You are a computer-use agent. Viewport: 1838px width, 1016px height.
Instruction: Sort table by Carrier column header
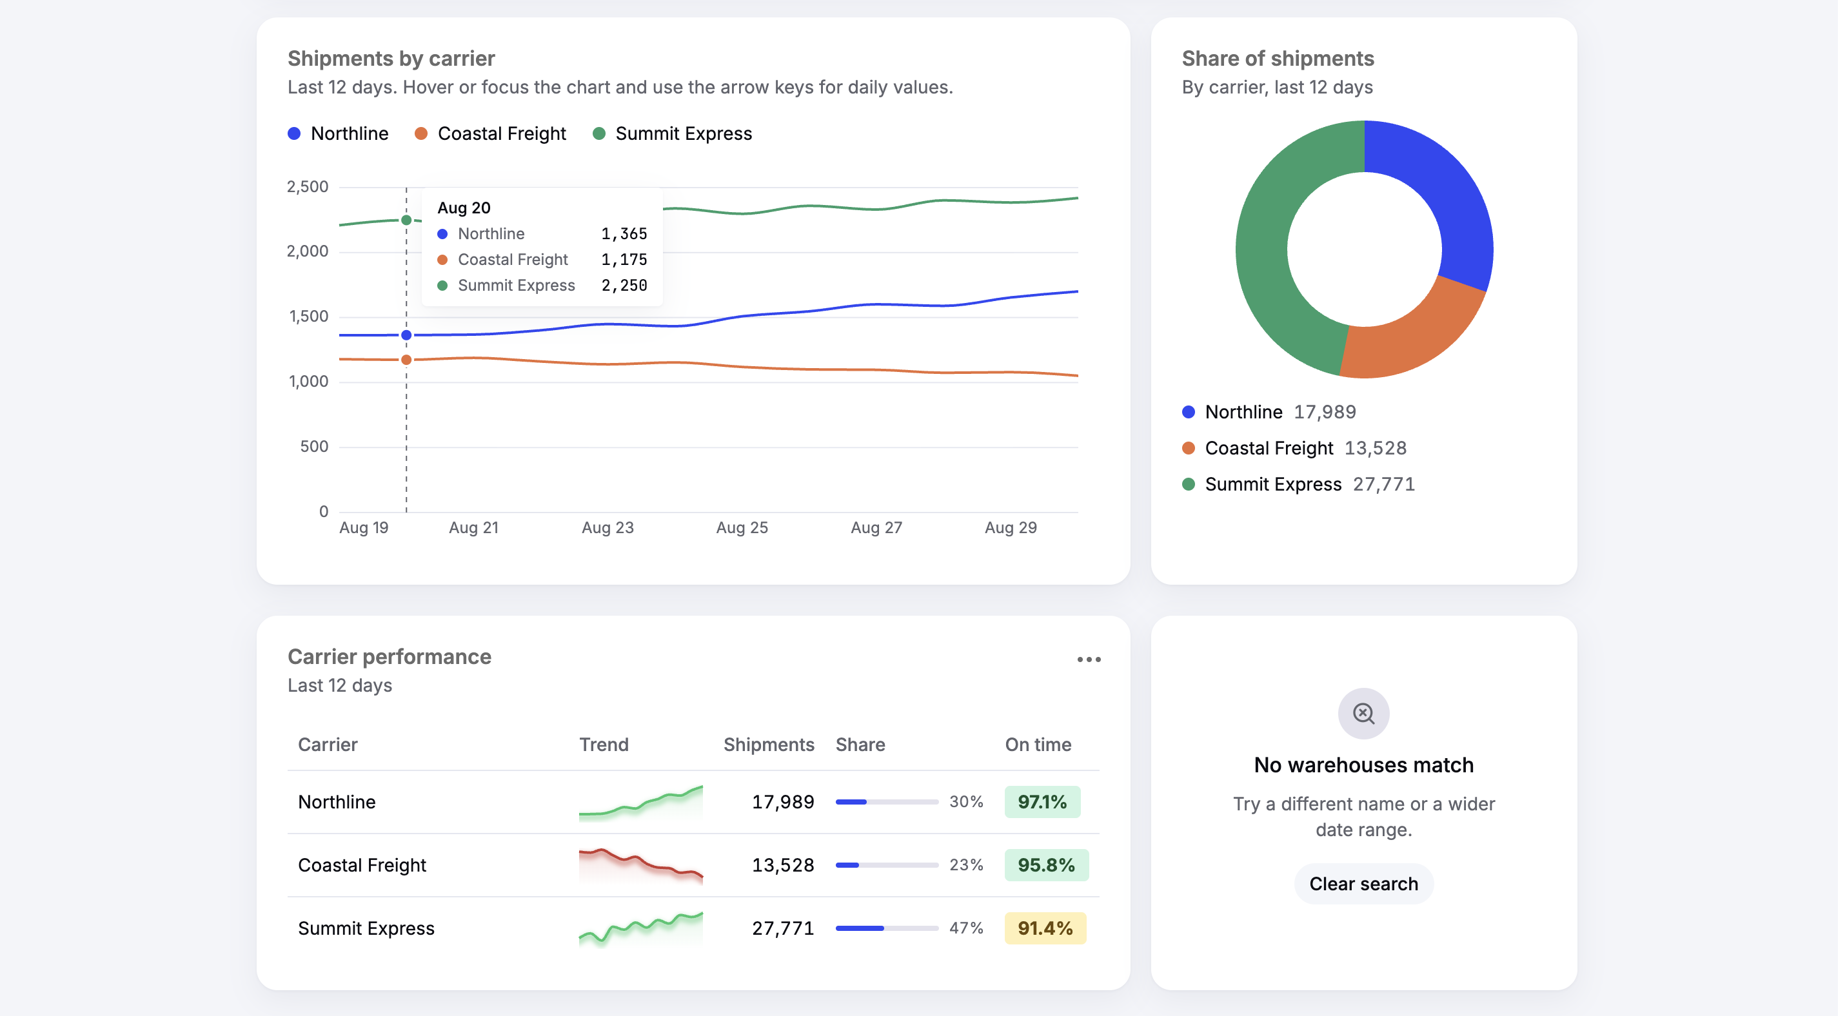point(328,744)
